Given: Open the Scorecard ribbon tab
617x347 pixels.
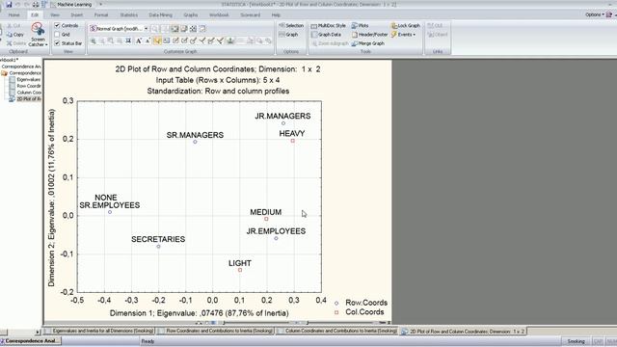Looking at the screenshot, I should [251, 15].
